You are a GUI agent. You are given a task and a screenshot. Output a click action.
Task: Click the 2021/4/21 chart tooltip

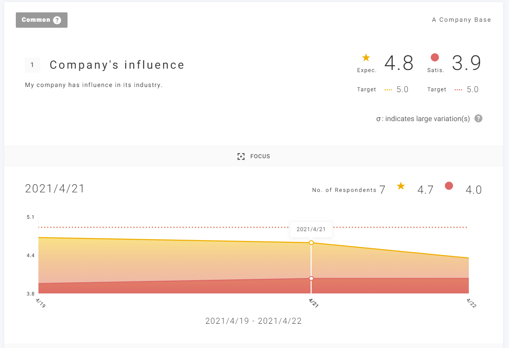311,229
